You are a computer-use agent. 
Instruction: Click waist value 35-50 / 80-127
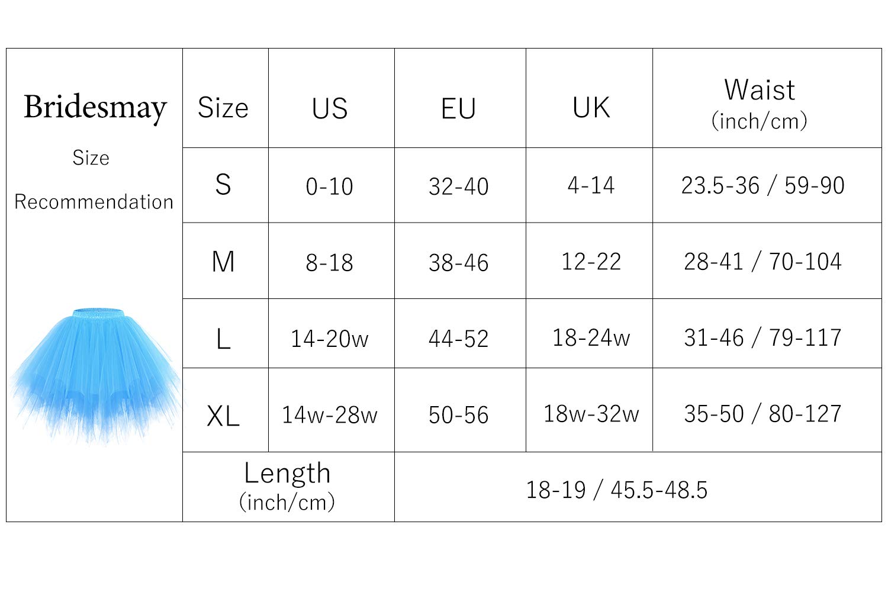[762, 414]
